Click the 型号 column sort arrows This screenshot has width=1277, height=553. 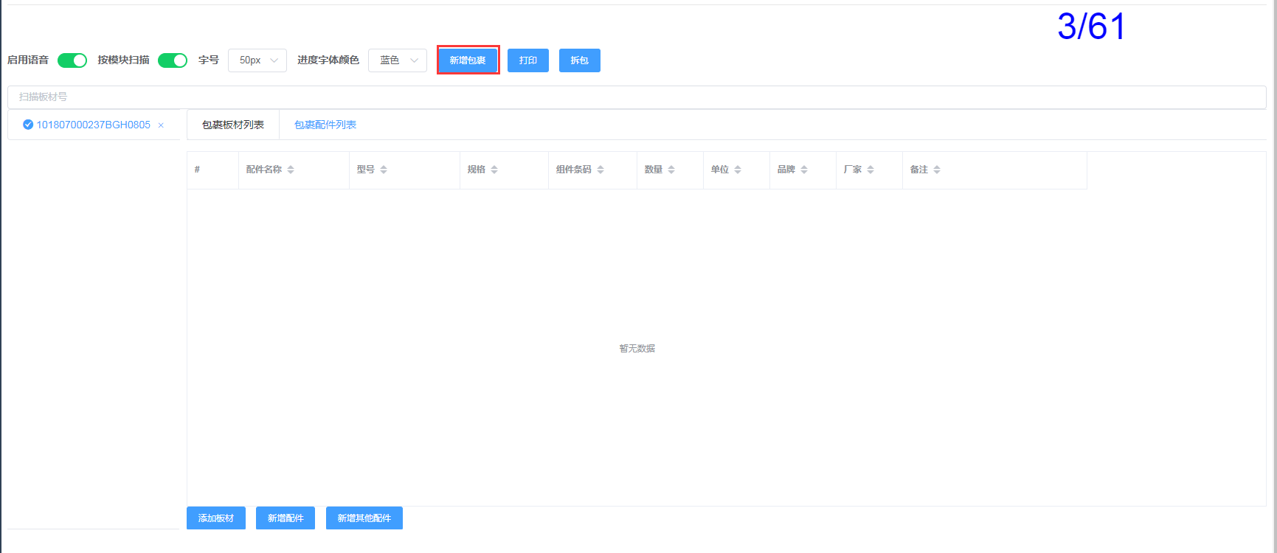coord(384,170)
